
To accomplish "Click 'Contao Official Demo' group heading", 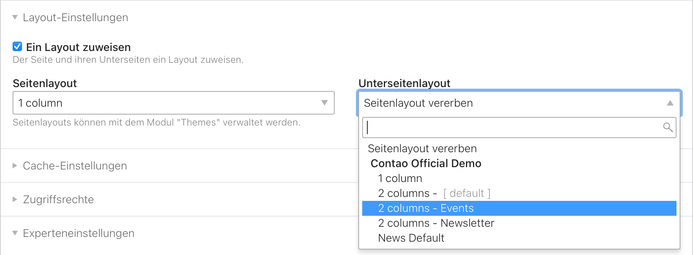I will [426, 163].
